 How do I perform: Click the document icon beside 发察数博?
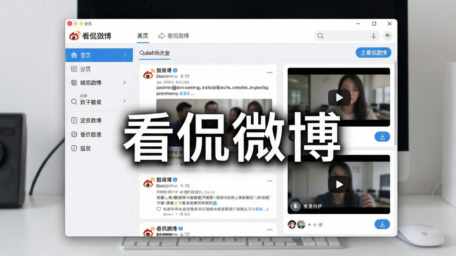point(74,120)
